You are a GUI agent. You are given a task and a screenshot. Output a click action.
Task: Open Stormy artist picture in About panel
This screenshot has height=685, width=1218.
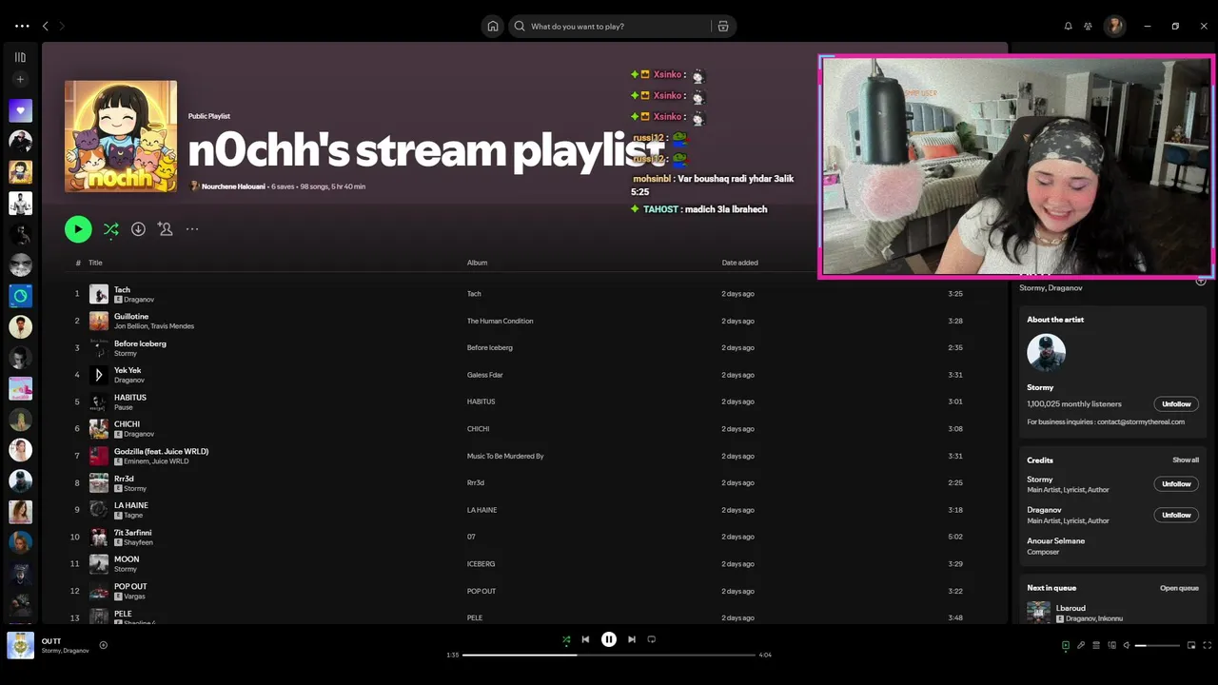click(1046, 353)
